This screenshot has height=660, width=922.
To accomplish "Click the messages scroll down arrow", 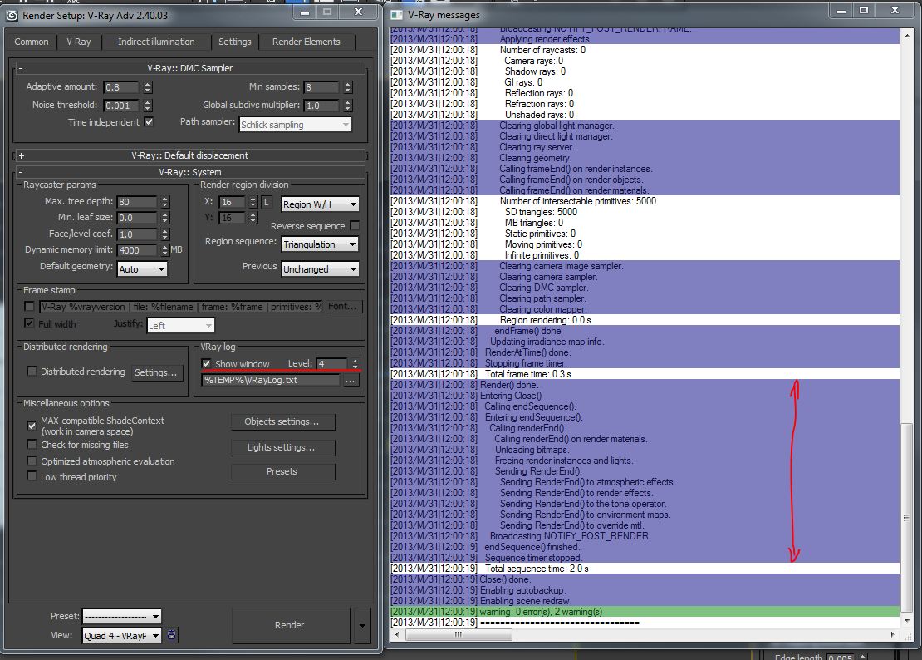I will coord(907,621).
